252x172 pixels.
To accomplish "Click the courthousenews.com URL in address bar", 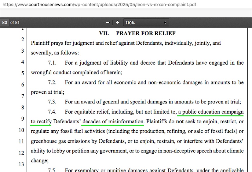I will point(98,5).
